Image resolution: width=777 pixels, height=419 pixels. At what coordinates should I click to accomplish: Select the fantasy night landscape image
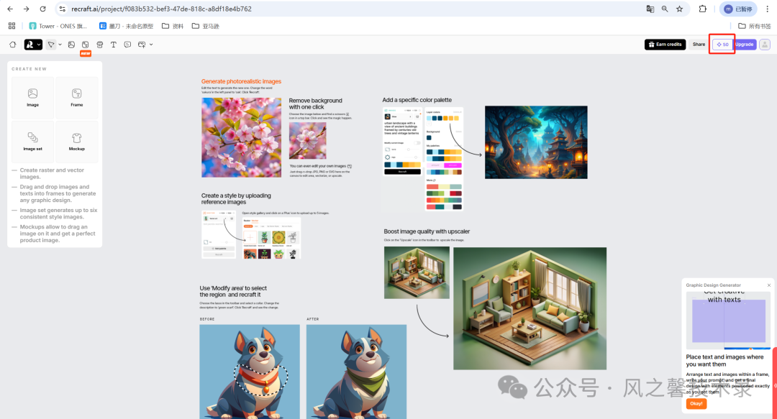click(x=536, y=142)
